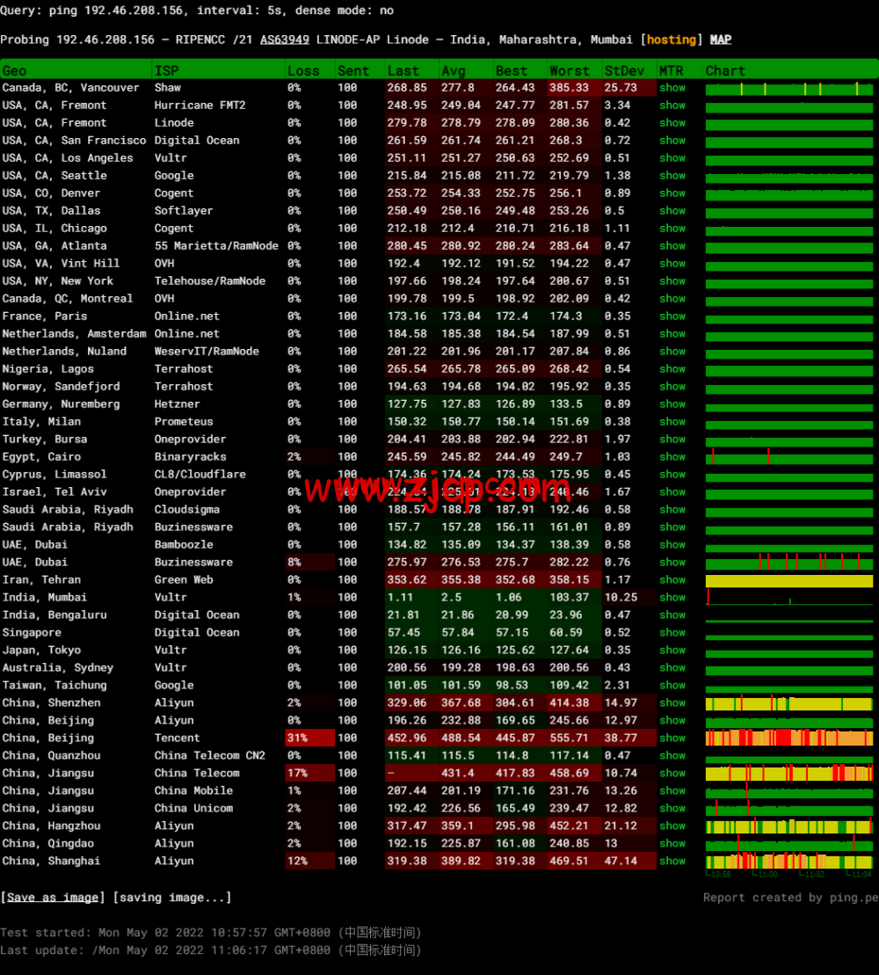
Task: Click the Shanghai Aliyun latency chart
Action: 788,862
